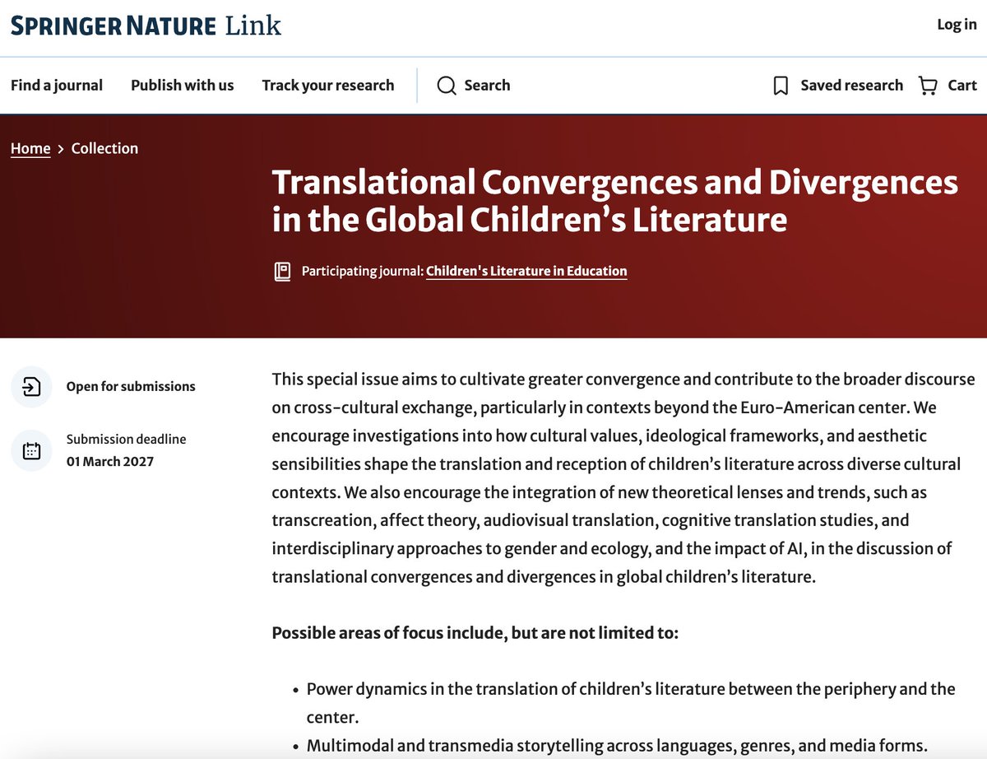987x759 pixels.
Task: View the Cart from the top bar
Action: pos(961,85)
